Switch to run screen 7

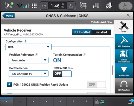tap(87, 101)
